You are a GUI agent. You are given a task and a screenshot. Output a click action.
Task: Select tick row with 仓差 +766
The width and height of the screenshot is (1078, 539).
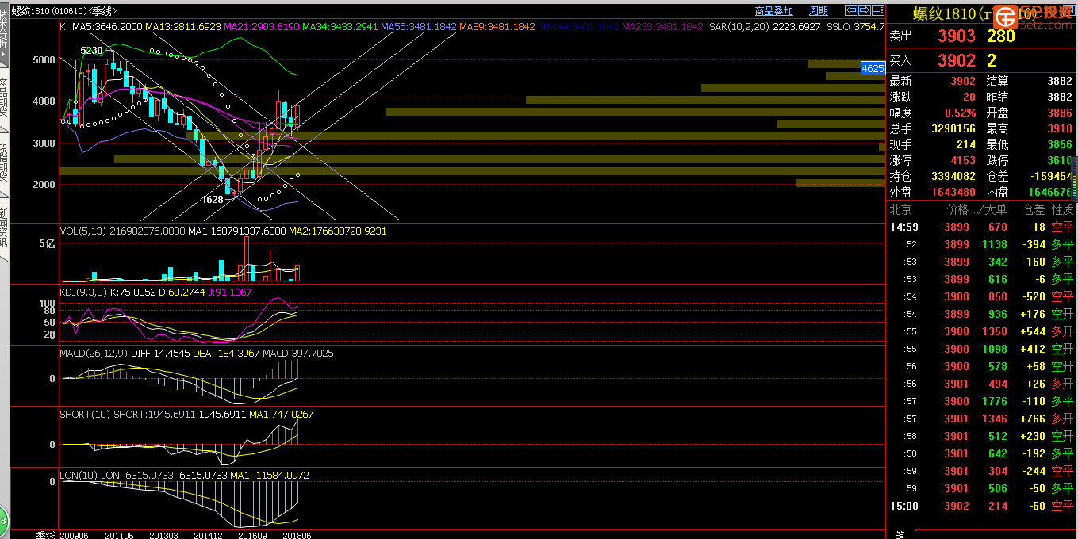(981, 419)
